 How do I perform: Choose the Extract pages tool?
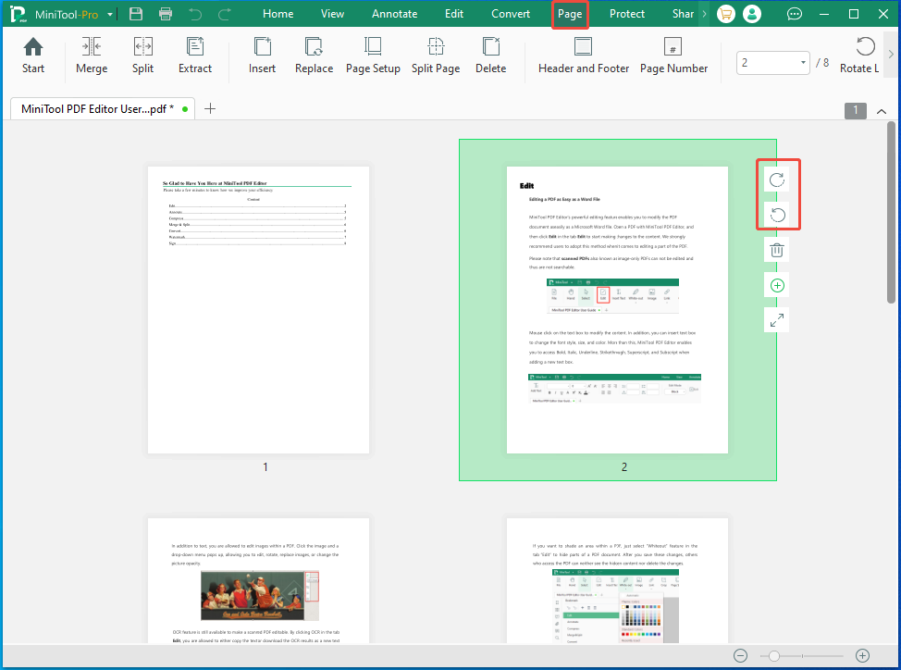tap(195, 56)
